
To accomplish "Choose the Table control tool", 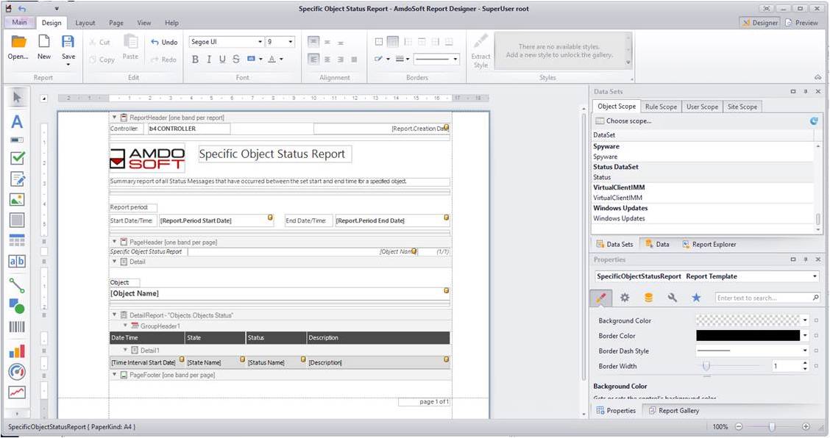I will [17, 241].
